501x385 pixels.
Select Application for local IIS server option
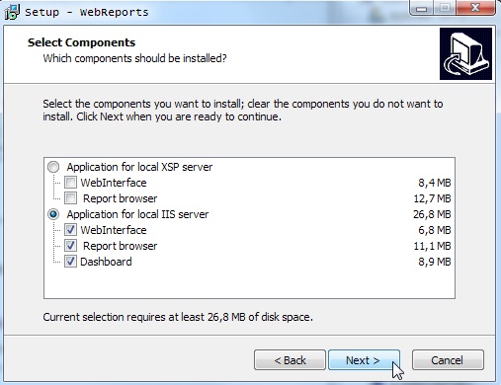(x=53, y=214)
